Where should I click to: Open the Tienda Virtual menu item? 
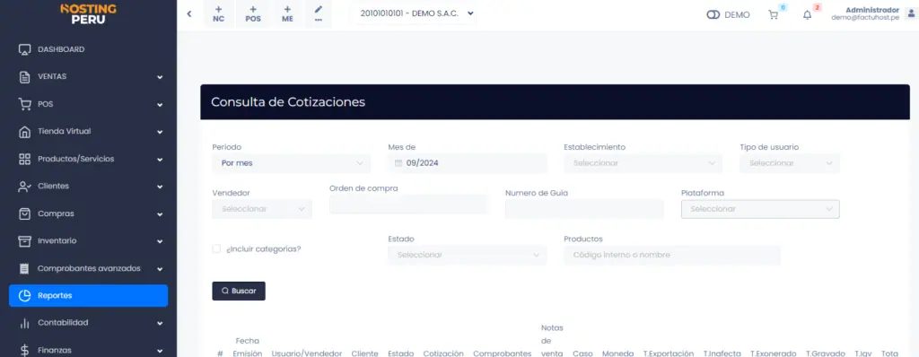89,132
